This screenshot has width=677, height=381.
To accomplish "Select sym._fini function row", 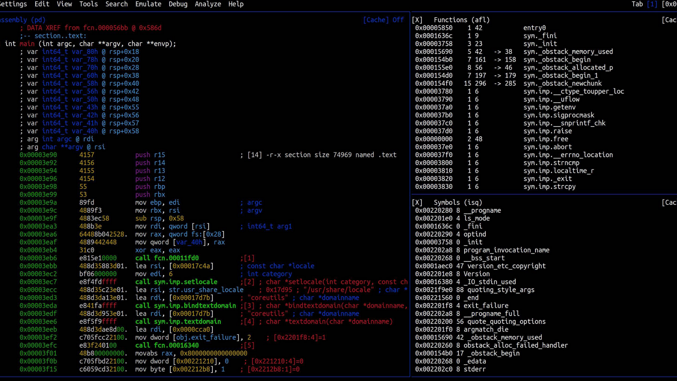I will pos(540,36).
